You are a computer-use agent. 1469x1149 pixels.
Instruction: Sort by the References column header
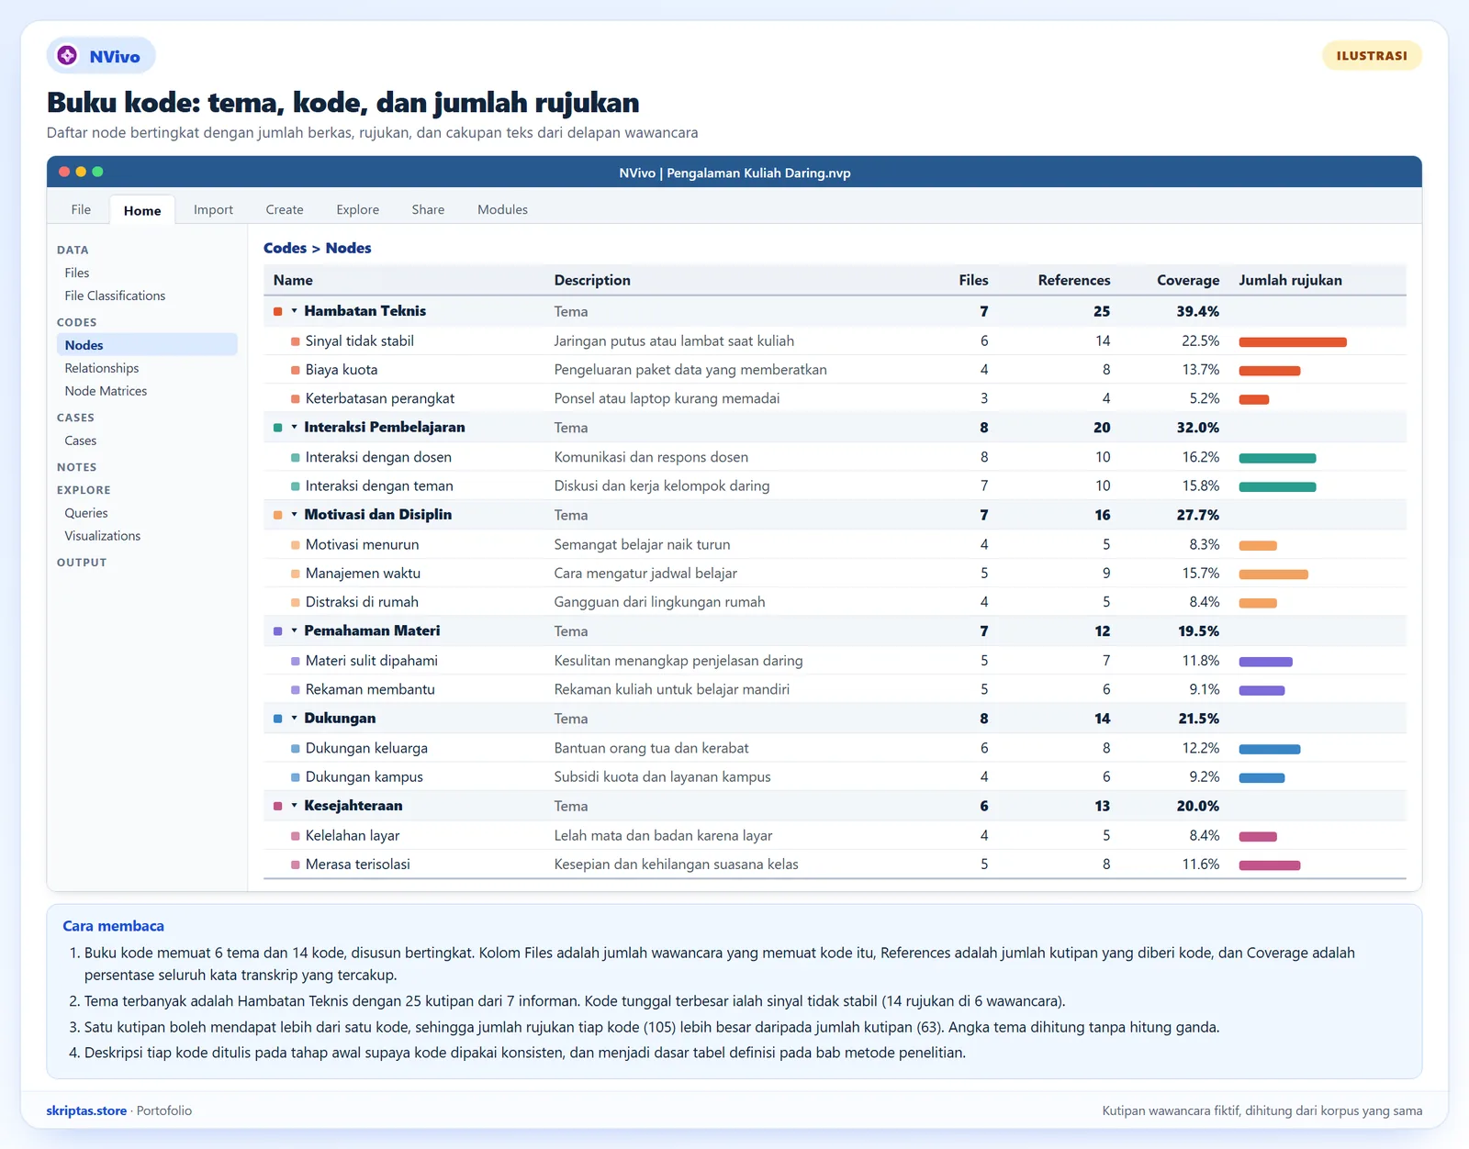pyautogui.click(x=1074, y=281)
